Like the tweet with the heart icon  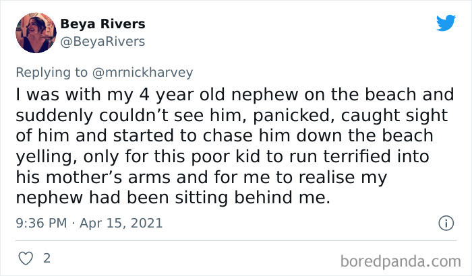pyautogui.click(x=26, y=258)
